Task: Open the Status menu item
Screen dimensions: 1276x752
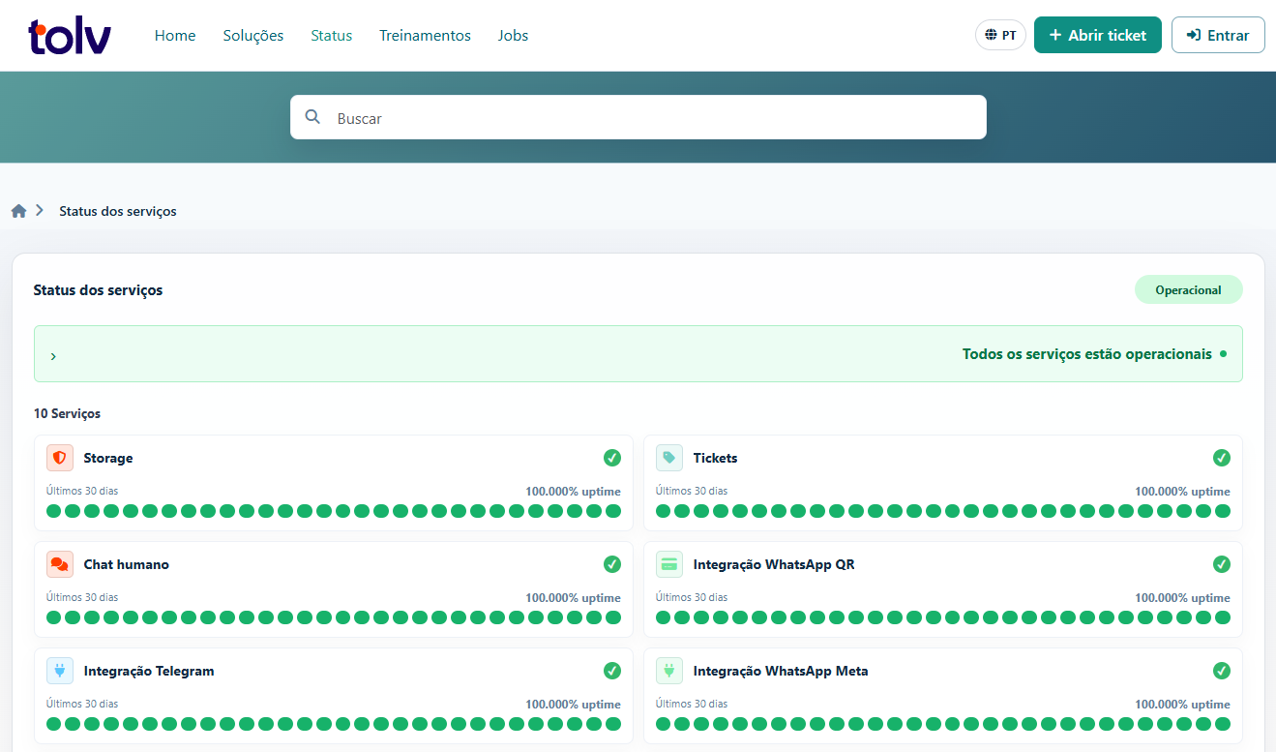Action: 332,36
